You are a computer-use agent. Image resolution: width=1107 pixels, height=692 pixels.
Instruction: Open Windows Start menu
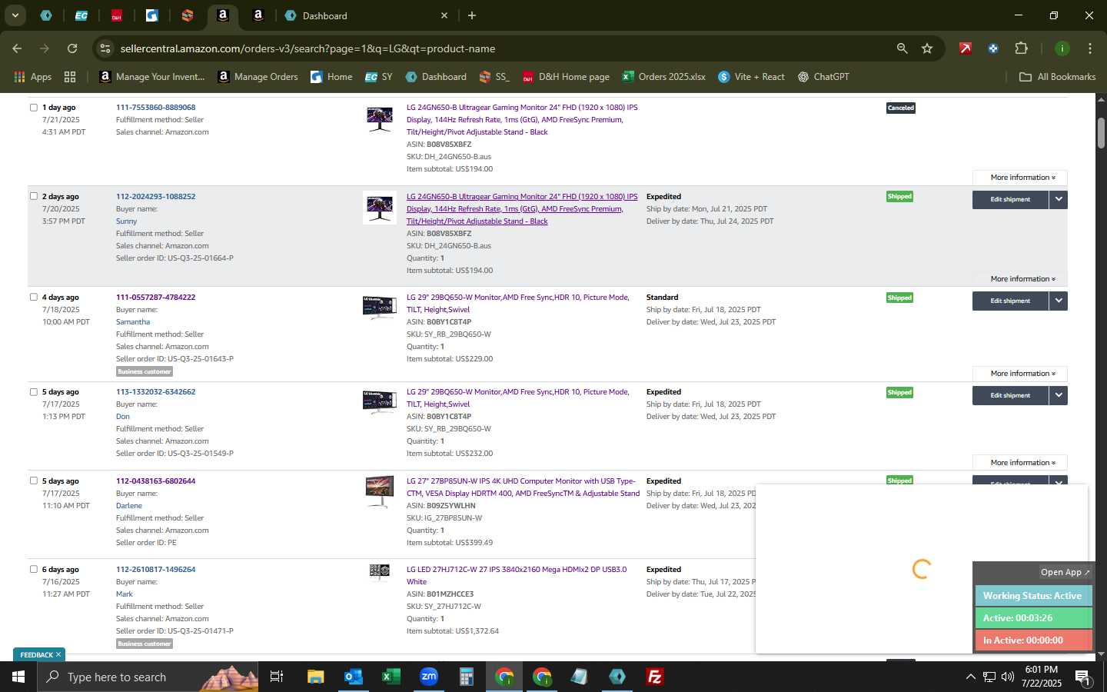pos(18,677)
